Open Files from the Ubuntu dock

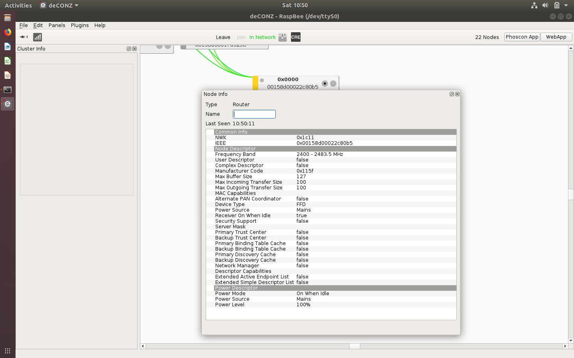click(x=8, y=18)
